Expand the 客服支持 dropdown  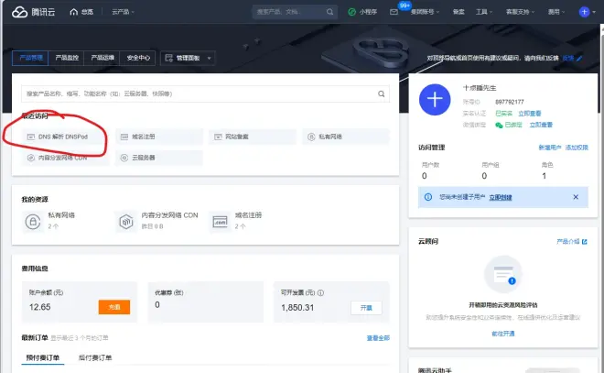coord(521,12)
